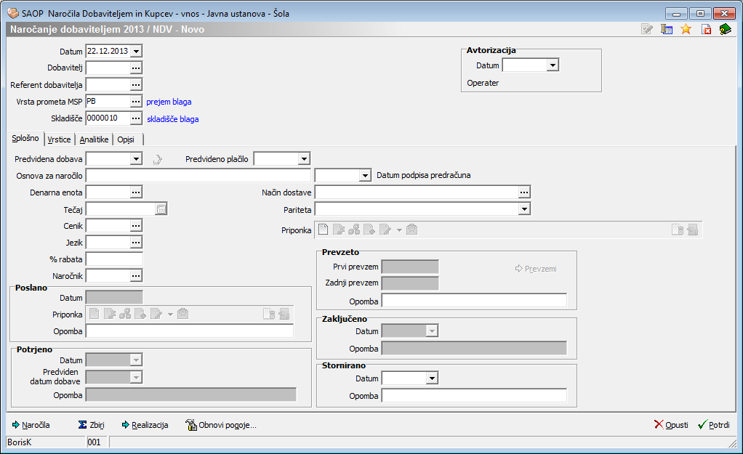
Task: Open Cenik lookup ellipsis button
Action: tap(136, 226)
